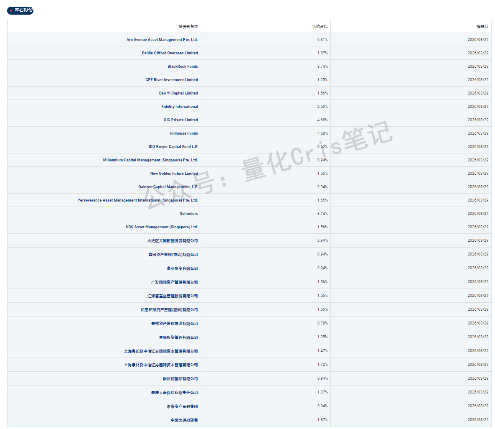Select 上海景林及中信证券国际资本管理有限公司
The image size is (495, 429).
[161, 365]
